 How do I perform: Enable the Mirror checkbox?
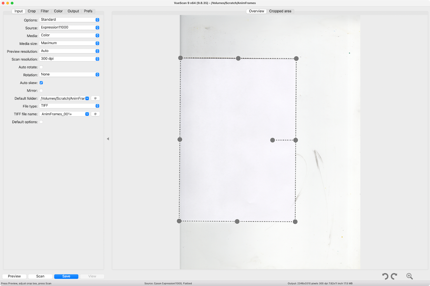click(x=41, y=90)
